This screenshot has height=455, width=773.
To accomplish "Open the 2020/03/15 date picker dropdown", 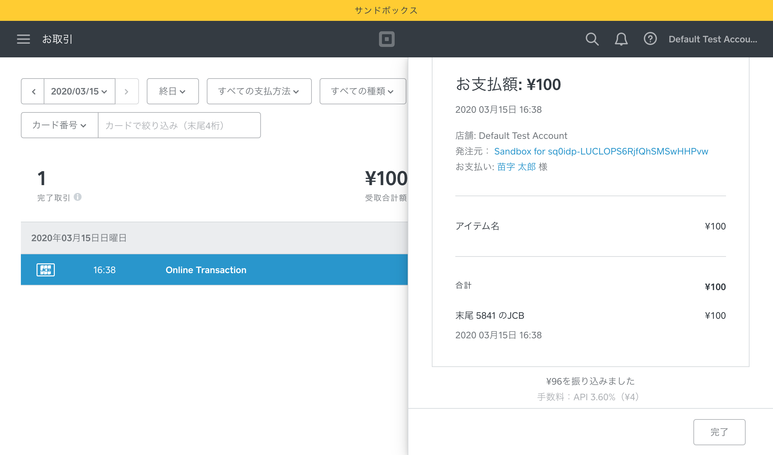I will [79, 91].
